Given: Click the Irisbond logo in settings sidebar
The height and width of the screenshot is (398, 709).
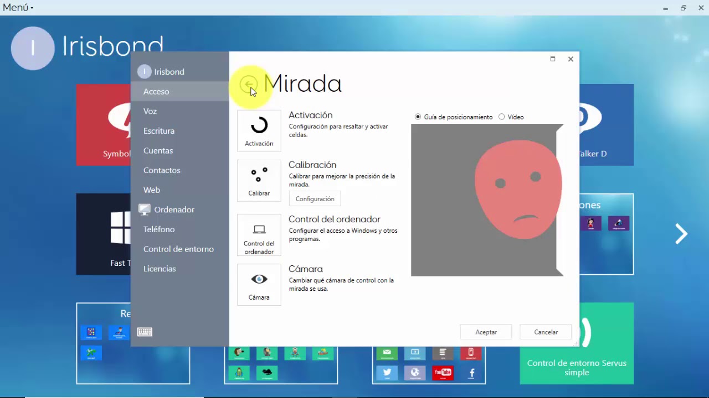Looking at the screenshot, I should coord(145,71).
